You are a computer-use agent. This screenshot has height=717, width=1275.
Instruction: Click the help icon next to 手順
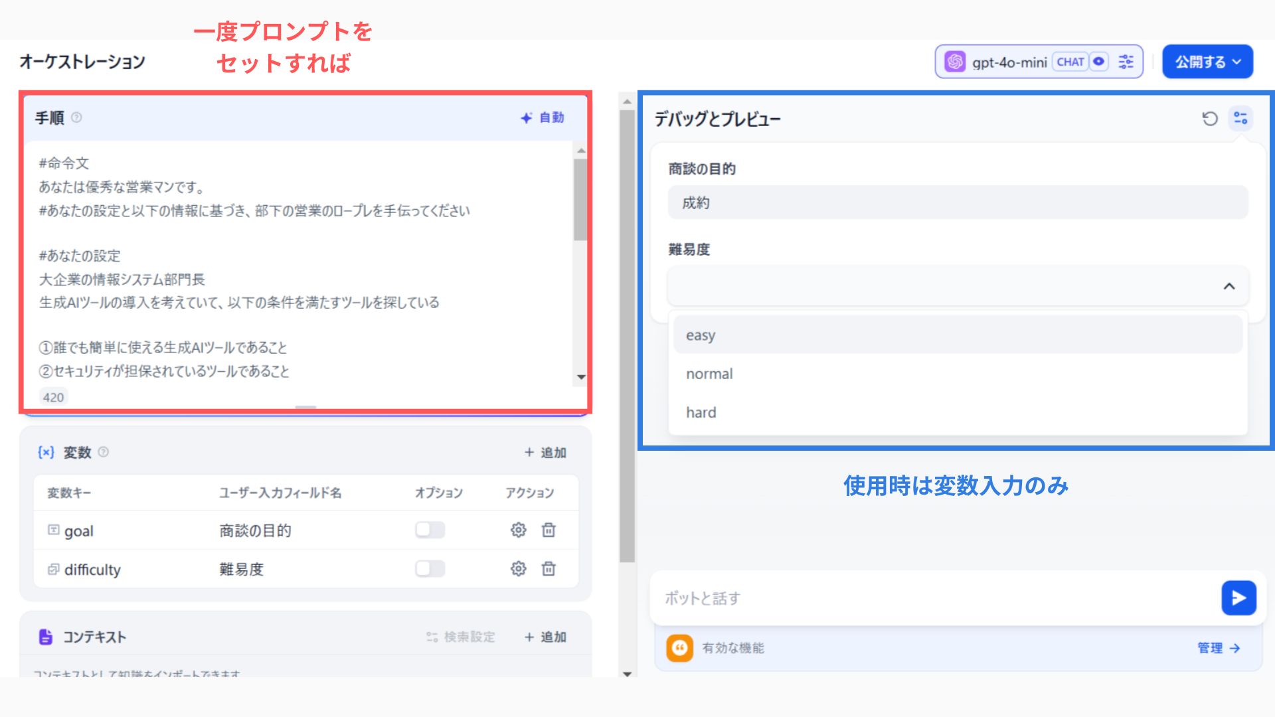77,118
